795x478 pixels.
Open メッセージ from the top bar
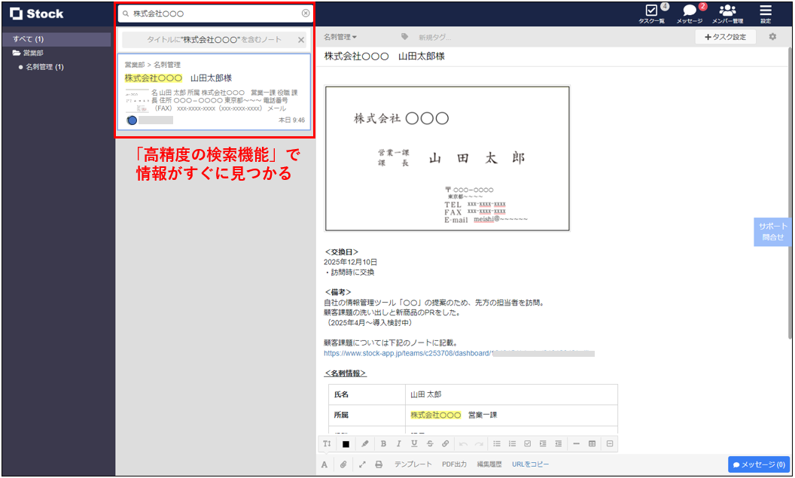pos(689,14)
